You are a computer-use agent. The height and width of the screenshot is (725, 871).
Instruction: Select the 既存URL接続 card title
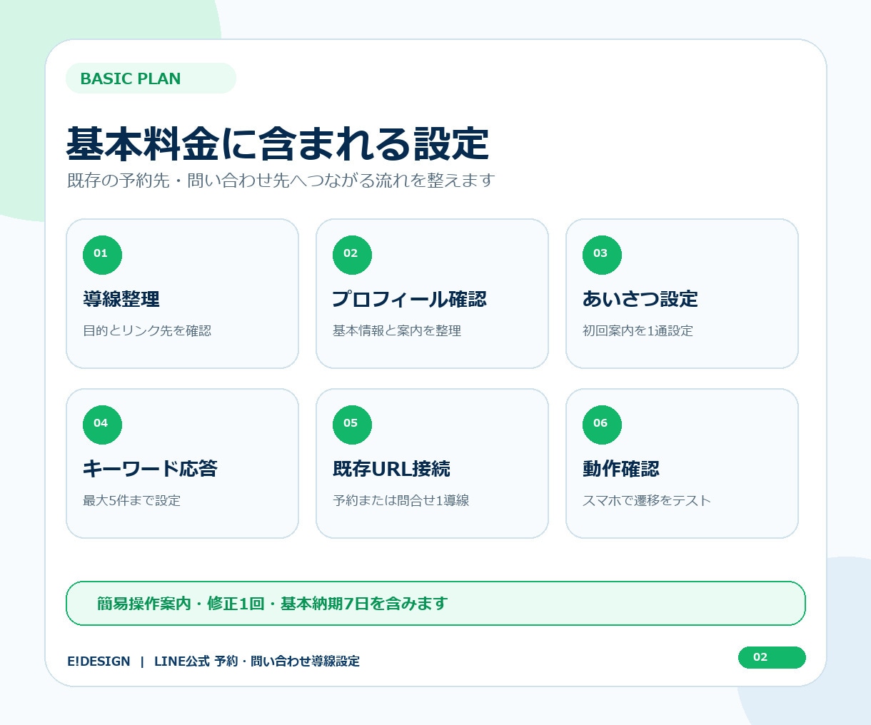[x=391, y=469]
